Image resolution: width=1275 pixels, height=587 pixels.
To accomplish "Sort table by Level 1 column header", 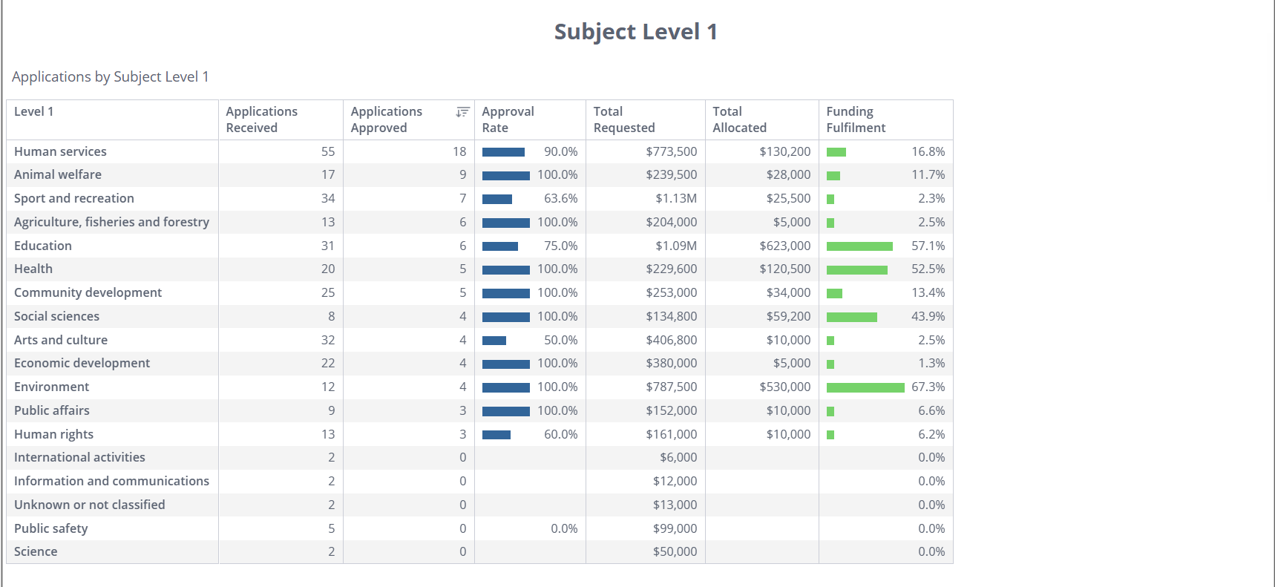I will [34, 112].
